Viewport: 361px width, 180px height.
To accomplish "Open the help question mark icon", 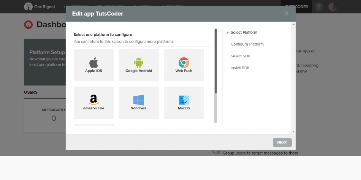I will point(319,7).
